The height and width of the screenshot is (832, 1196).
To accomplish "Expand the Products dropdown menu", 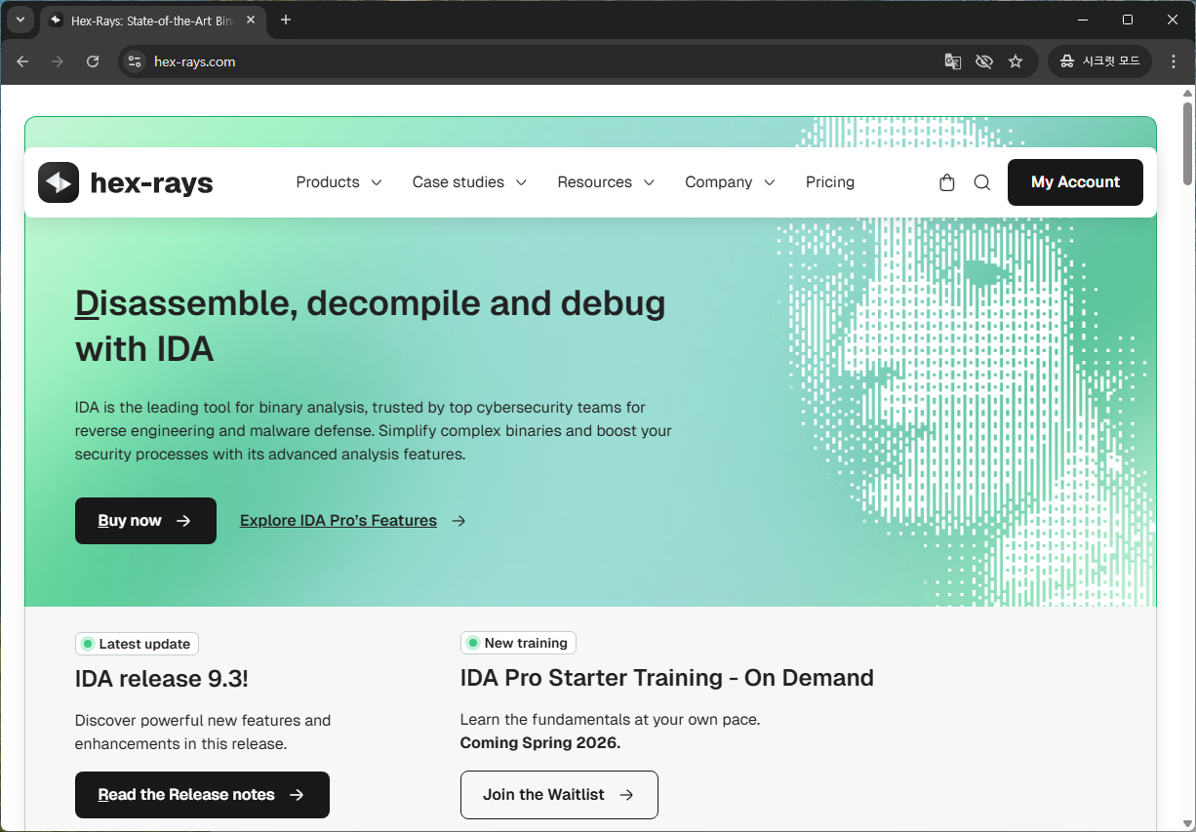I will point(339,182).
